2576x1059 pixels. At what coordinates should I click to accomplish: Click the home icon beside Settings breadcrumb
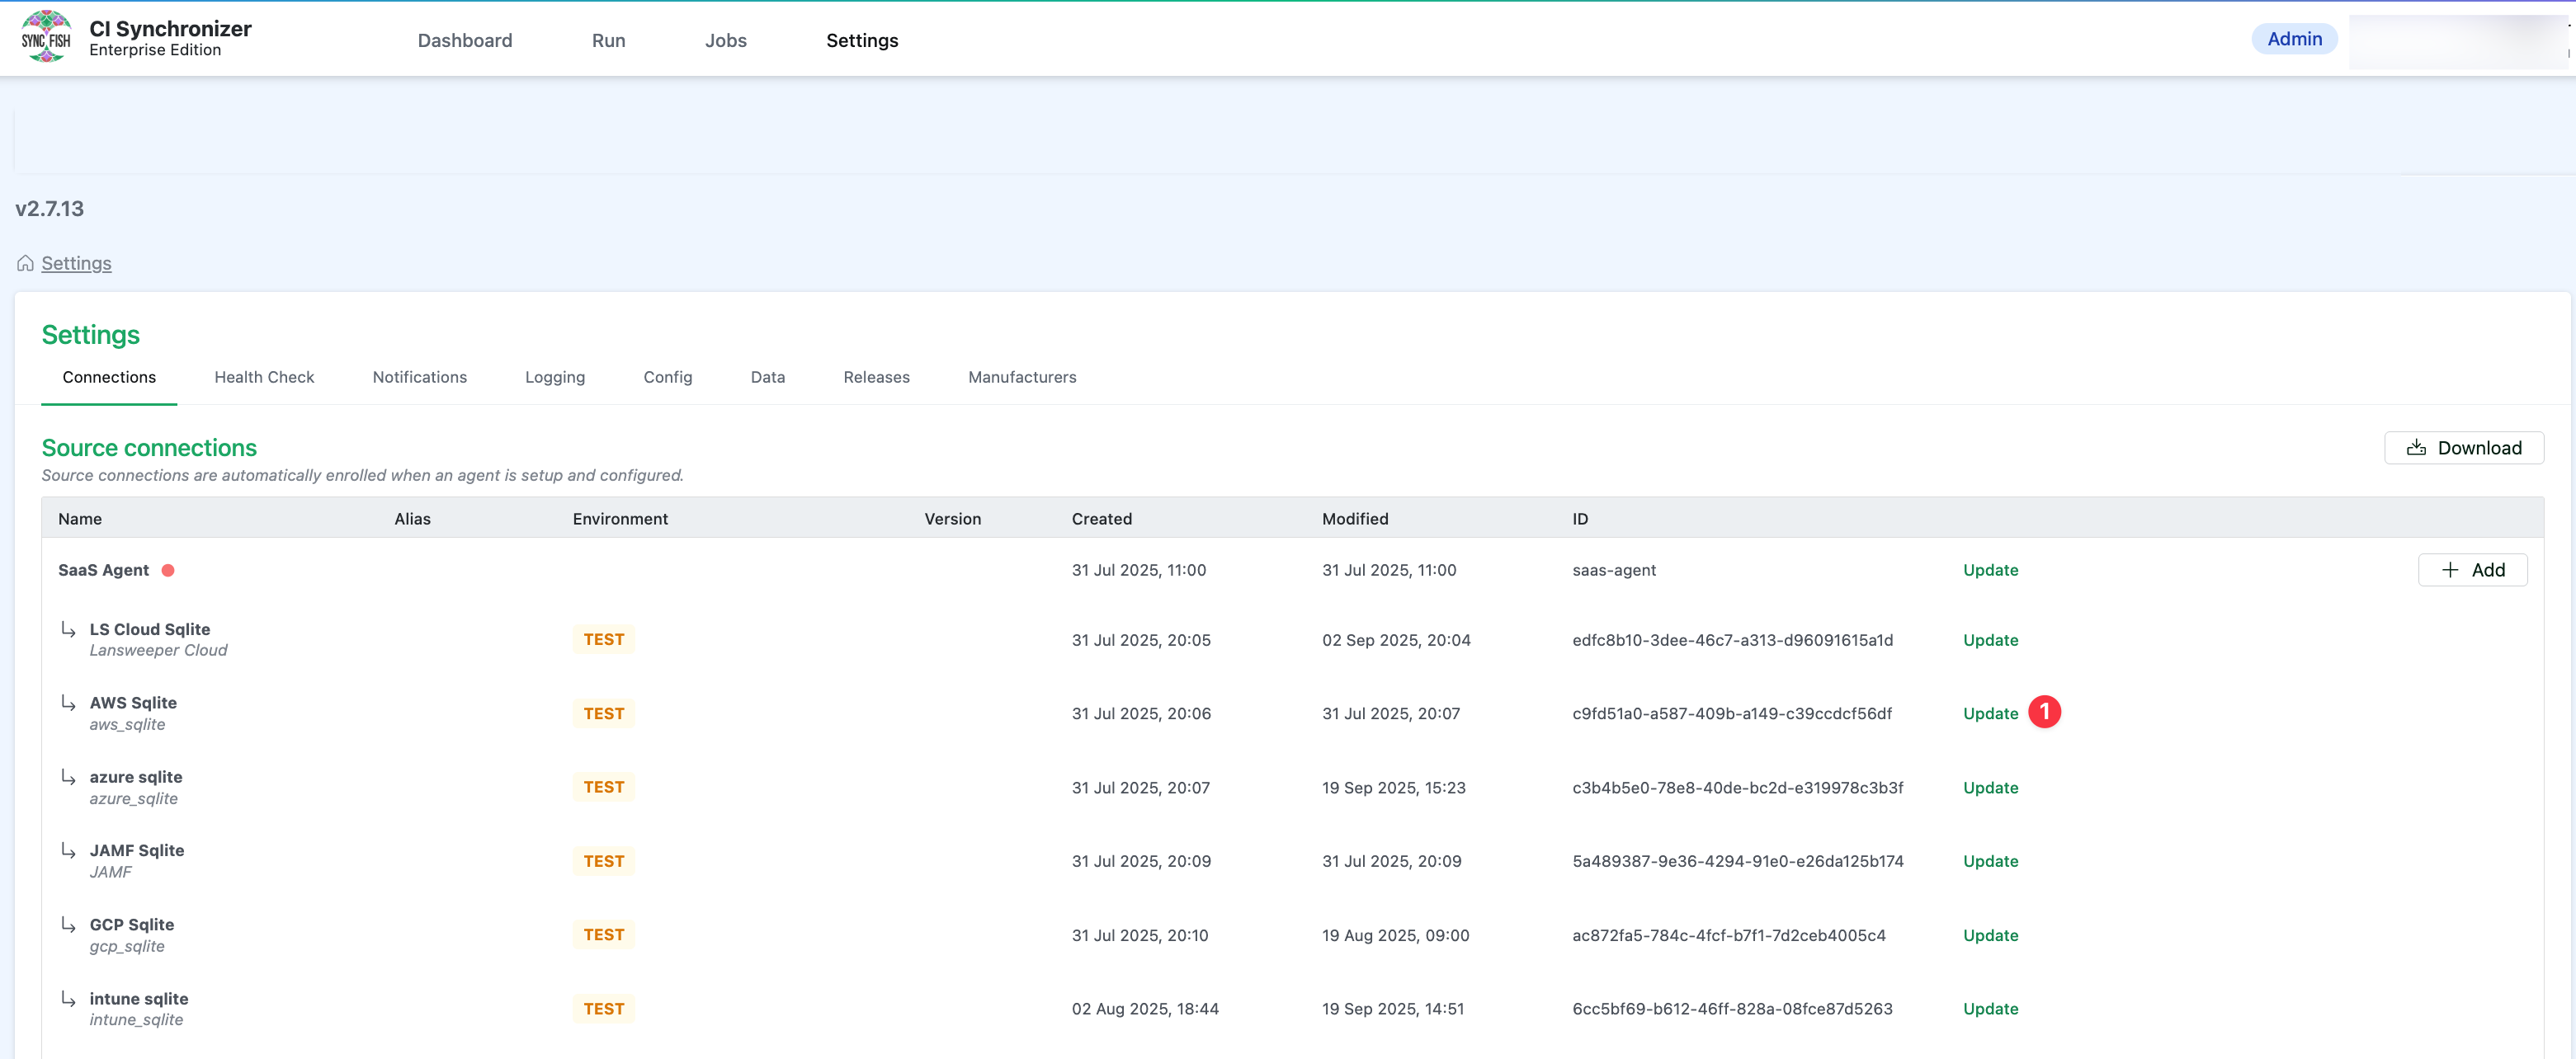pos(25,263)
